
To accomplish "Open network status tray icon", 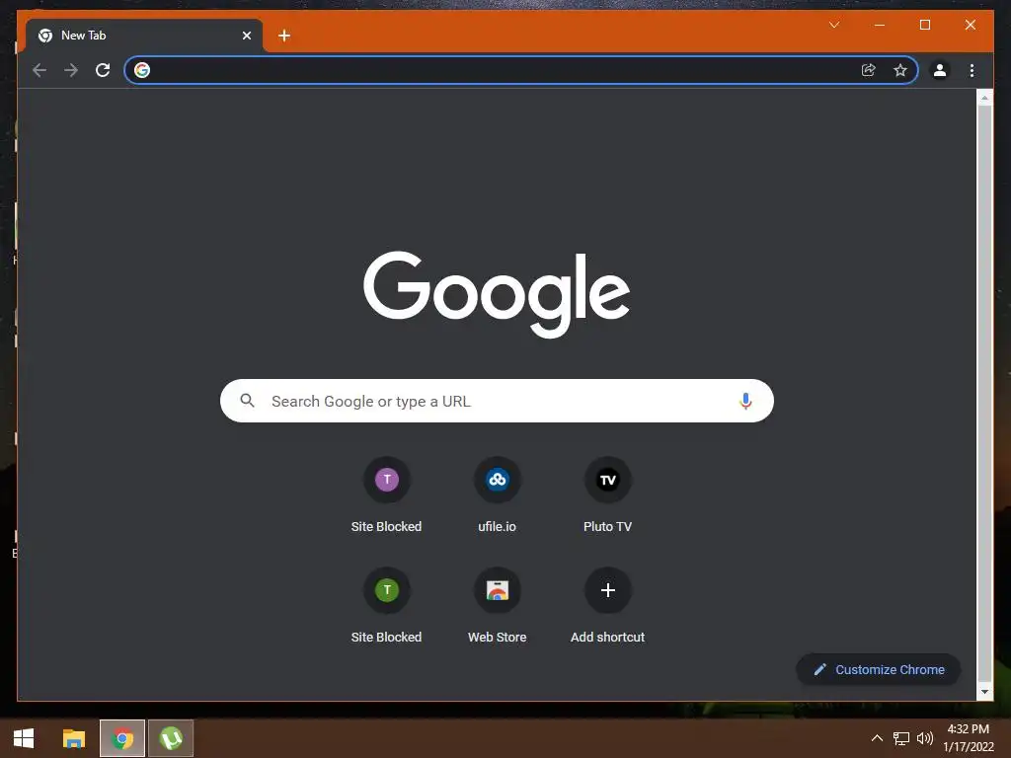I will [900, 738].
